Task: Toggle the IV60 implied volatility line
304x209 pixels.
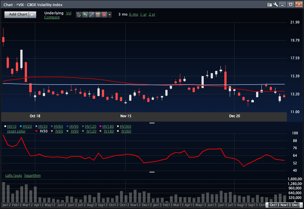Action: pos(59,131)
